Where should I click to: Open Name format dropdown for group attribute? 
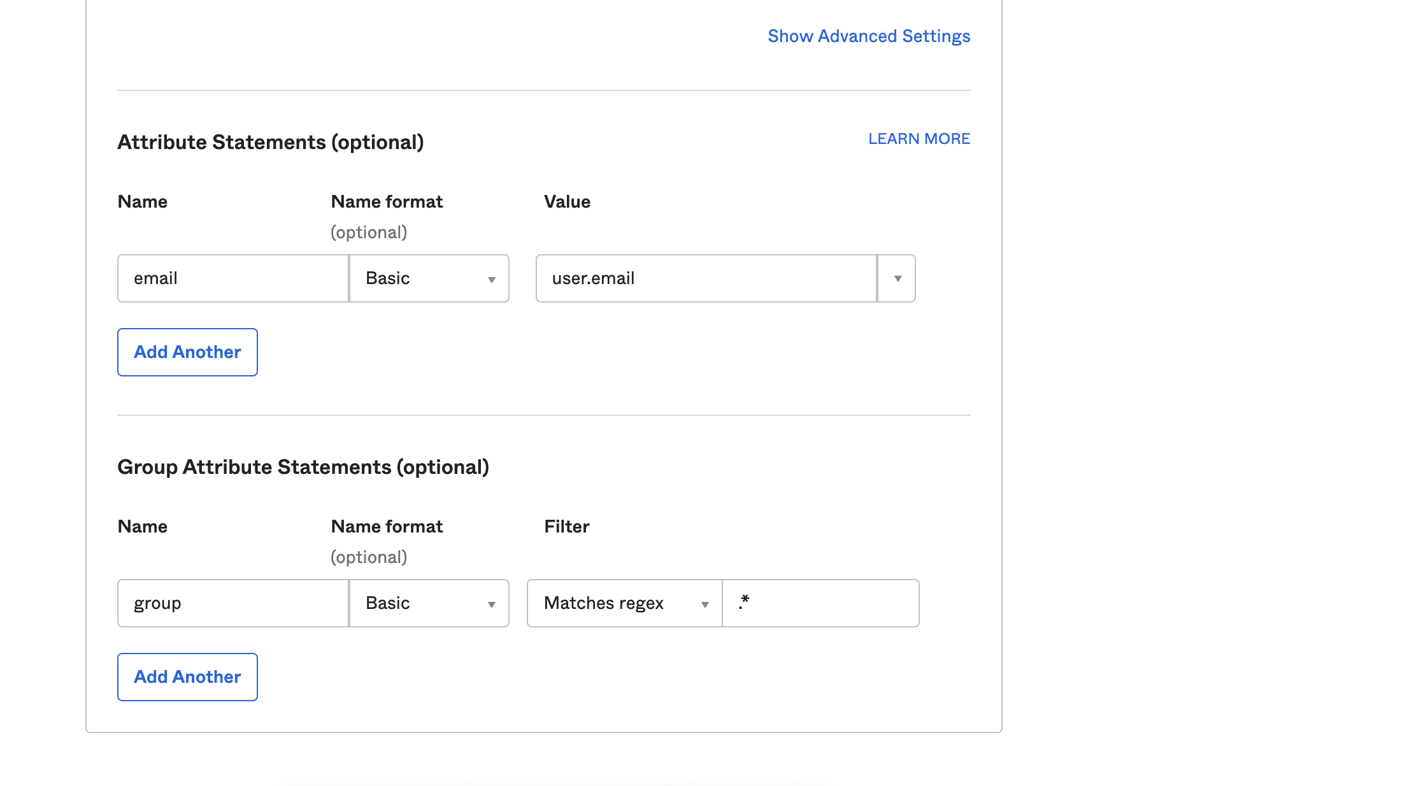[x=429, y=603]
